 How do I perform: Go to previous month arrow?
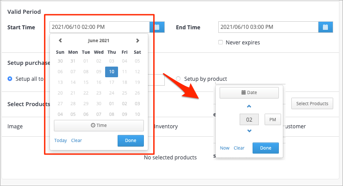tap(61, 40)
